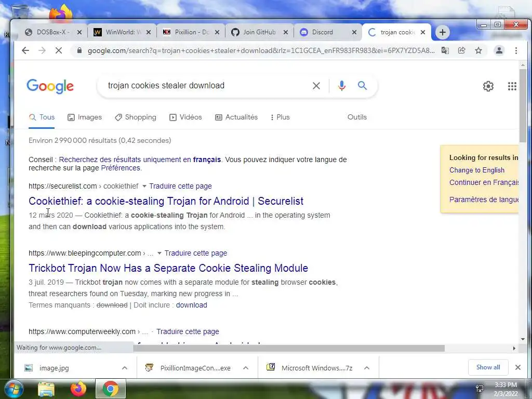Image resolution: width=532 pixels, height=399 pixels.
Task: Select the Images search filter
Action: [85, 117]
